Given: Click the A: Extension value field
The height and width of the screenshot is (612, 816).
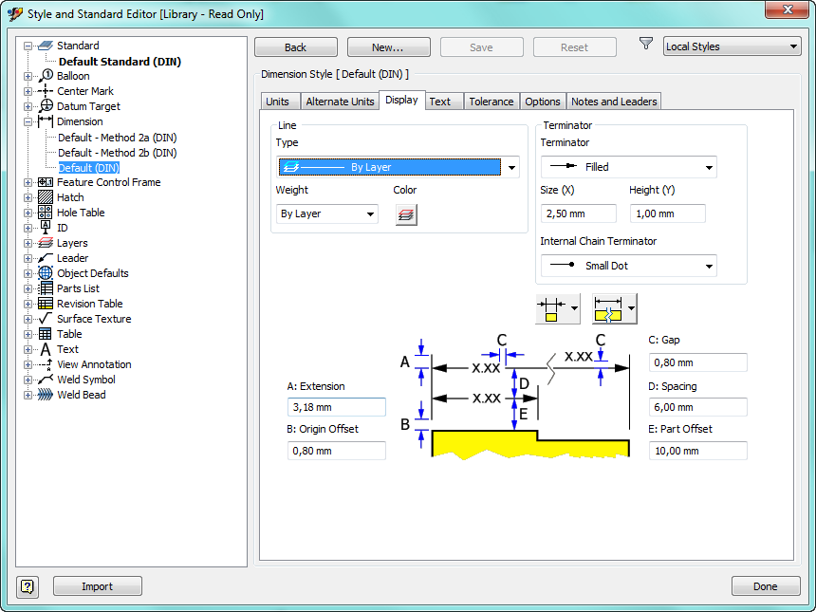Looking at the screenshot, I should point(336,407).
